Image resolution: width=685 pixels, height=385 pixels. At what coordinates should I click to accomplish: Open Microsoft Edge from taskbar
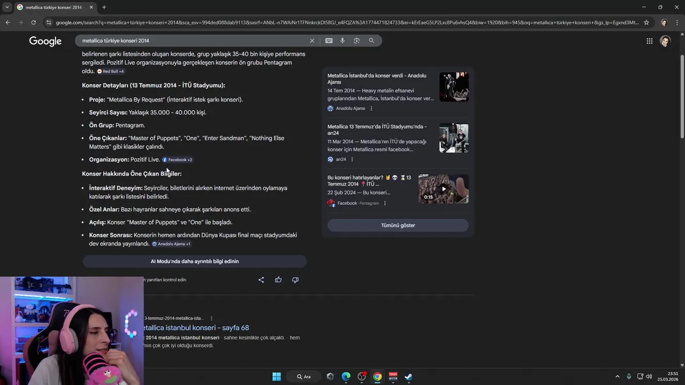pyautogui.click(x=346, y=376)
